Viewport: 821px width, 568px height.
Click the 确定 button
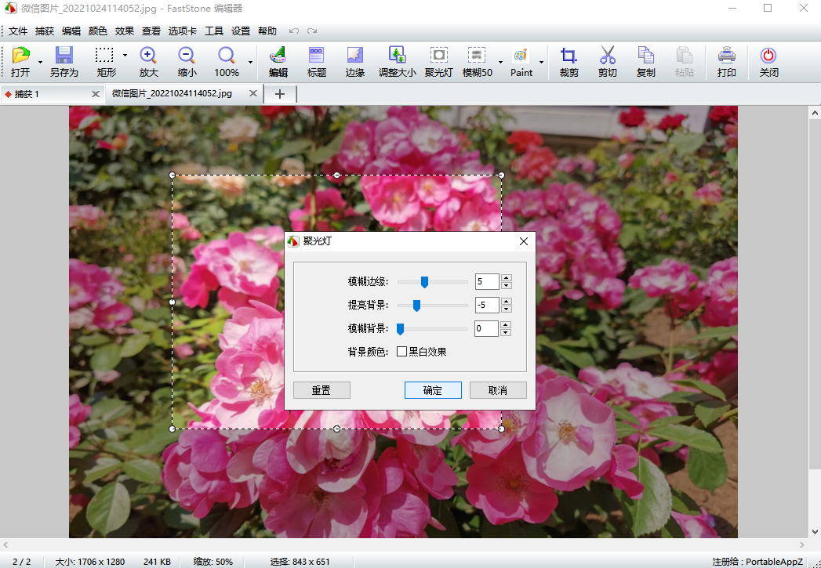pyautogui.click(x=433, y=390)
